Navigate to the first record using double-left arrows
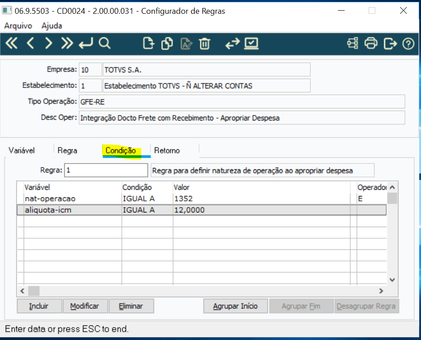 (x=11, y=44)
